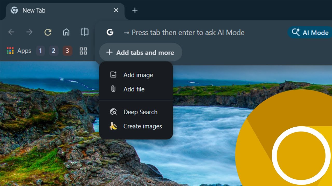Click the Apps bookmark label
Viewport: 332px width, 186px height.
click(x=24, y=51)
